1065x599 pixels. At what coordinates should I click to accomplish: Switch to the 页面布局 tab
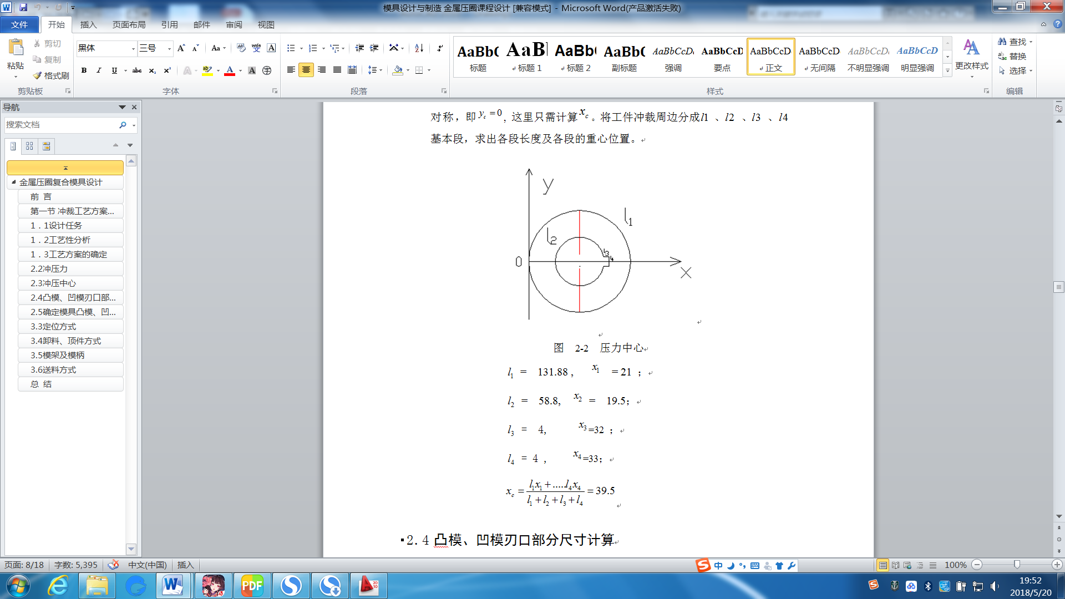[129, 24]
